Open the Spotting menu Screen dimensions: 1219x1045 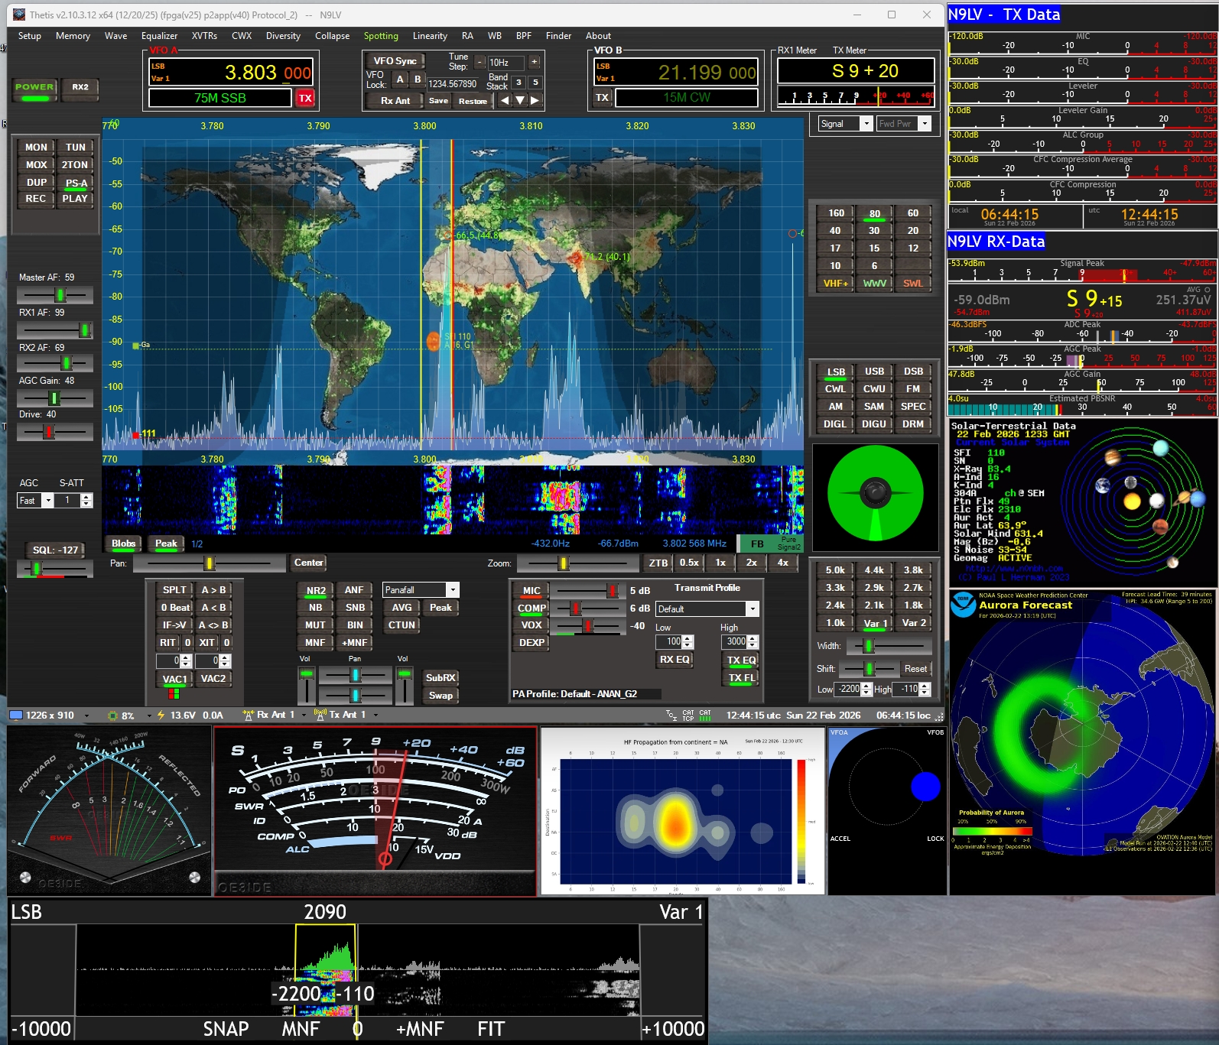[x=381, y=36]
